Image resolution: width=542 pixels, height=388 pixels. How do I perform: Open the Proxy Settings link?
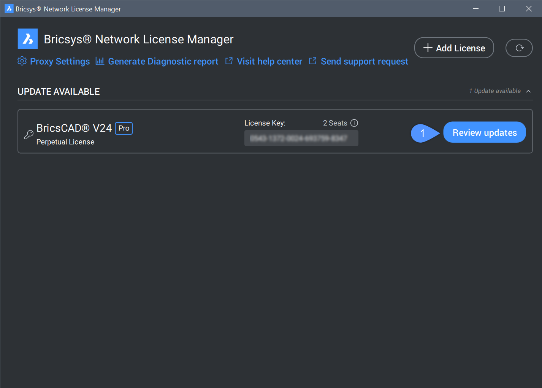(x=60, y=62)
